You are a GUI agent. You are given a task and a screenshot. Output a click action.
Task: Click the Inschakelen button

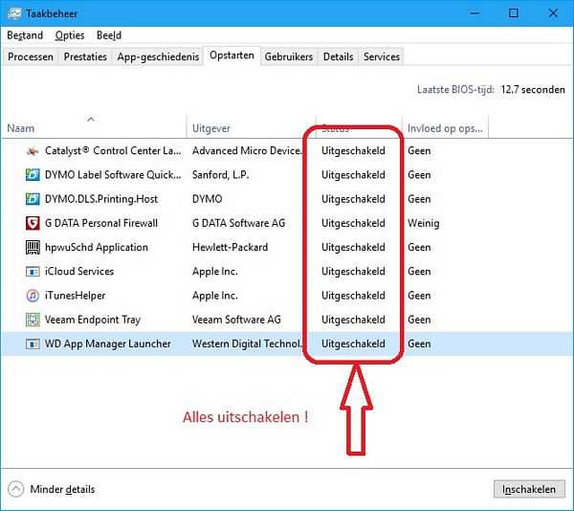point(529,489)
